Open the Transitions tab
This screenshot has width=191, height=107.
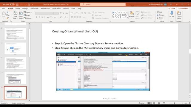(34, 9)
